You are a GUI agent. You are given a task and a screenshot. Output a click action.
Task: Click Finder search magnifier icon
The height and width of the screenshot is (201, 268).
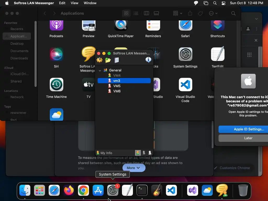[x=233, y=13]
